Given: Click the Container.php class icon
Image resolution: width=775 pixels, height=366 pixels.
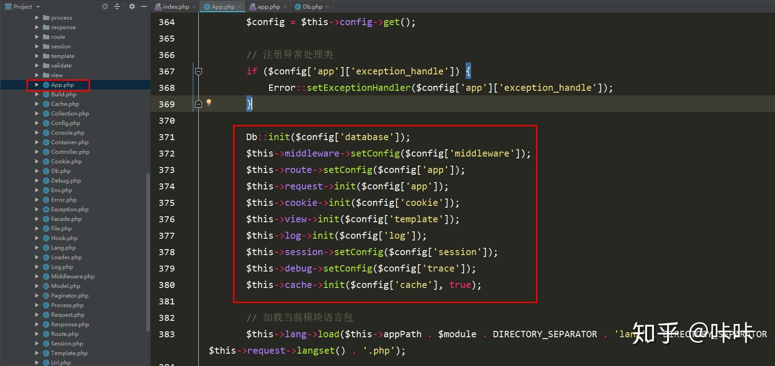Looking at the screenshot, I should point(46,142).
